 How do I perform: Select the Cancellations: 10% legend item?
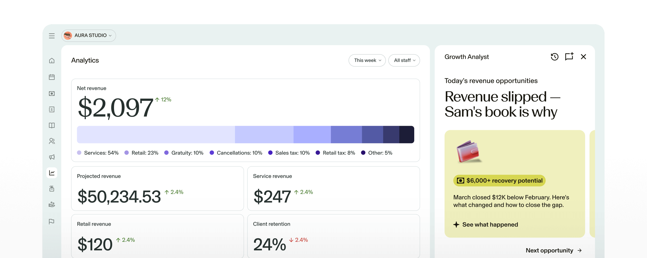pyautogui.click(x=236, y=153)
